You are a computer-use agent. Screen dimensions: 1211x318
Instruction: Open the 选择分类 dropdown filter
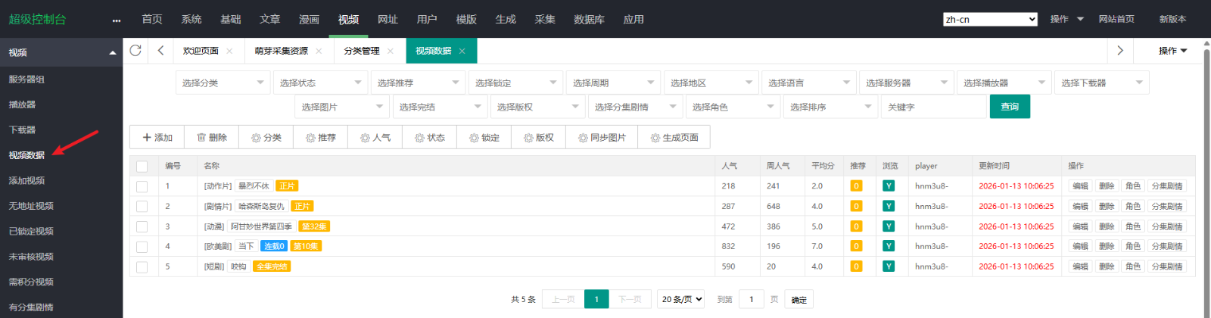tap(223, 83)
